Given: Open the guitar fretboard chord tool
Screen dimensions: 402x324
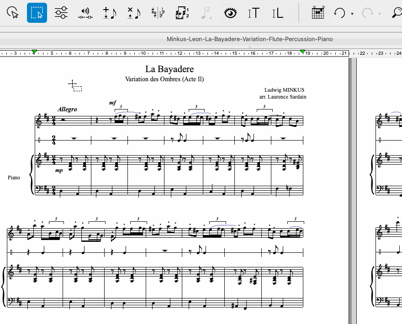Looking at the screenshot, I should click(318, 13).
